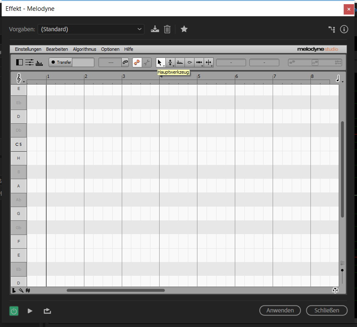Click the horizontal scrollbar thumb
The width and height of the screenshot is (357, 327).
click(x=116, y=290)
